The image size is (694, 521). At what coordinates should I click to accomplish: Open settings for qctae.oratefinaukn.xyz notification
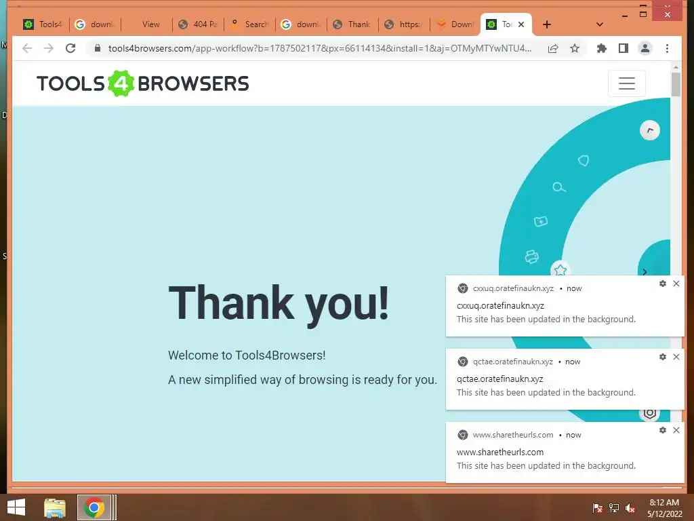click(663, 357)
